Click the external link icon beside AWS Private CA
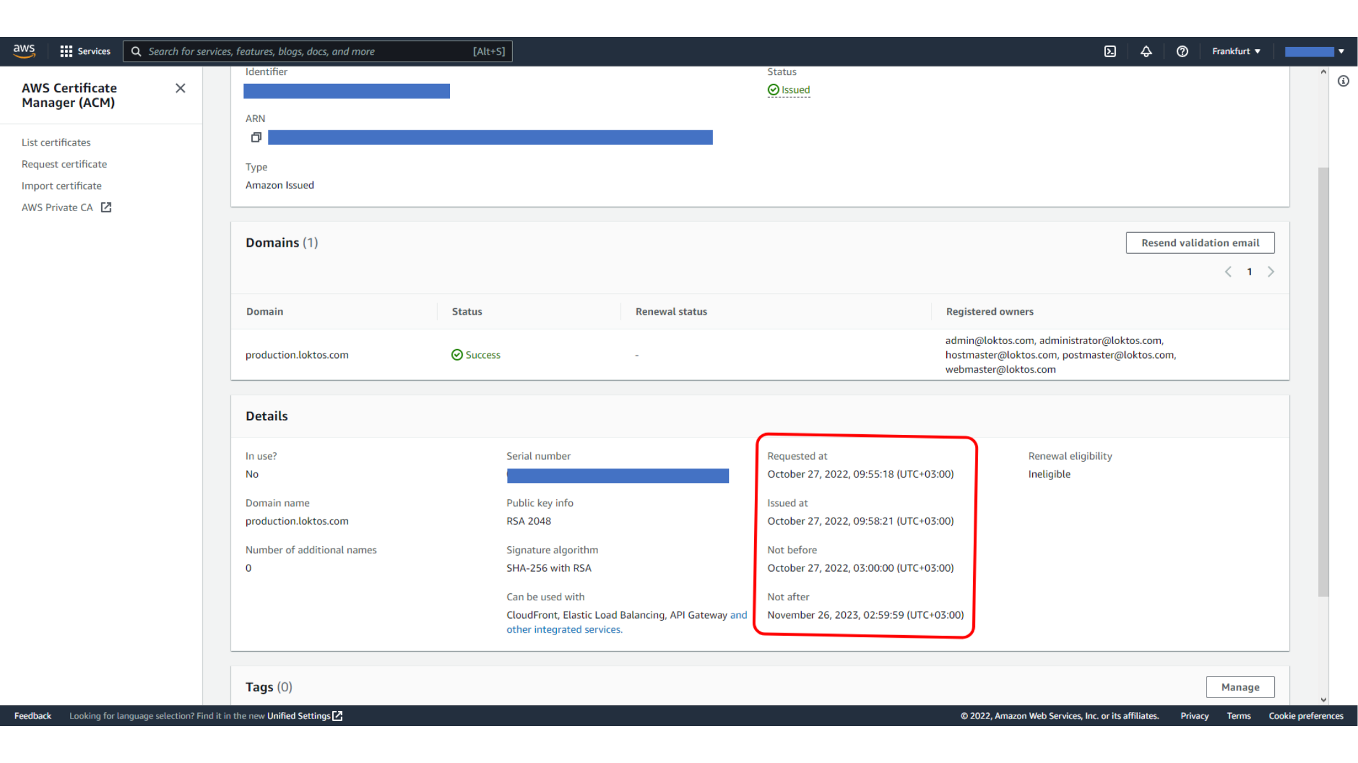This screenshot has height=763, width=1358. (x=106, y=207)
